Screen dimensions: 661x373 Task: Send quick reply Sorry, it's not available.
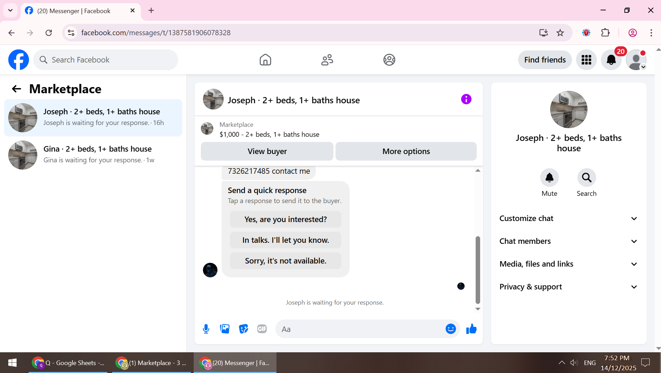pyautogui.click(x=285, y=261)
